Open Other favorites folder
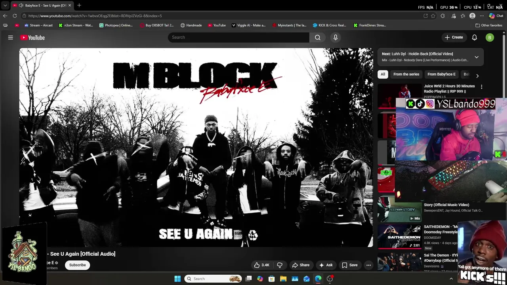507x285 pixels. (x=489, y=25)
